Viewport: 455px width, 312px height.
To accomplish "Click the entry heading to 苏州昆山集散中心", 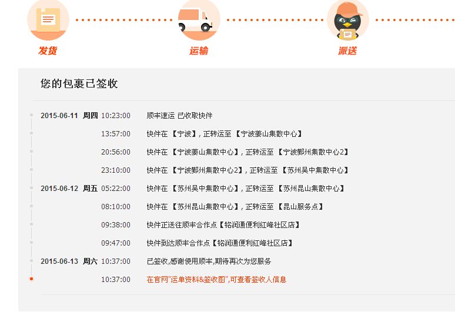I will point(246,189).
